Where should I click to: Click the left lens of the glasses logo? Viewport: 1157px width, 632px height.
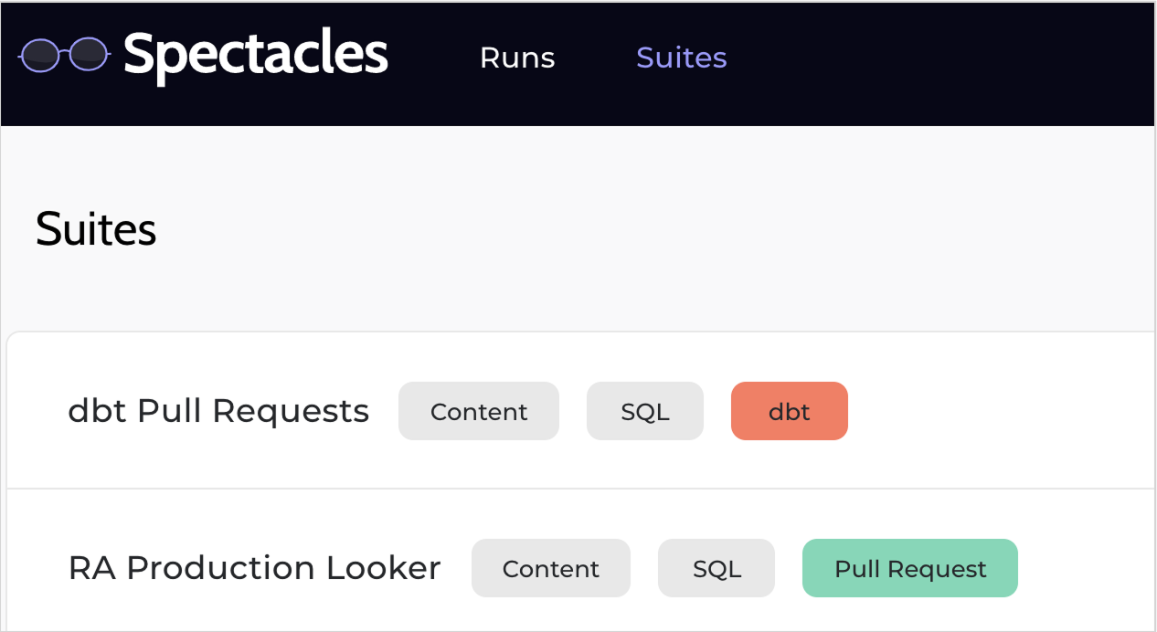39,54
